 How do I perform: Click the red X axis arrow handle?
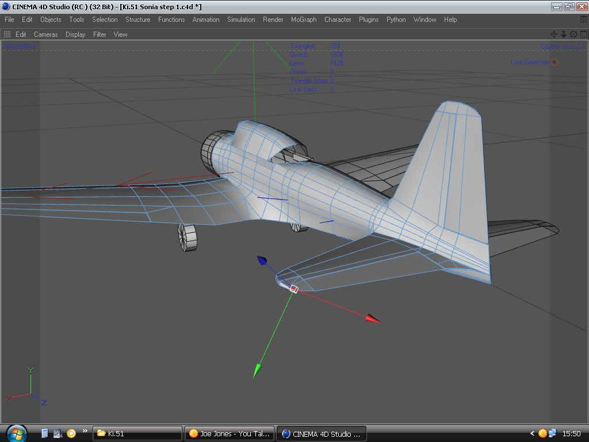coord(373,318)
